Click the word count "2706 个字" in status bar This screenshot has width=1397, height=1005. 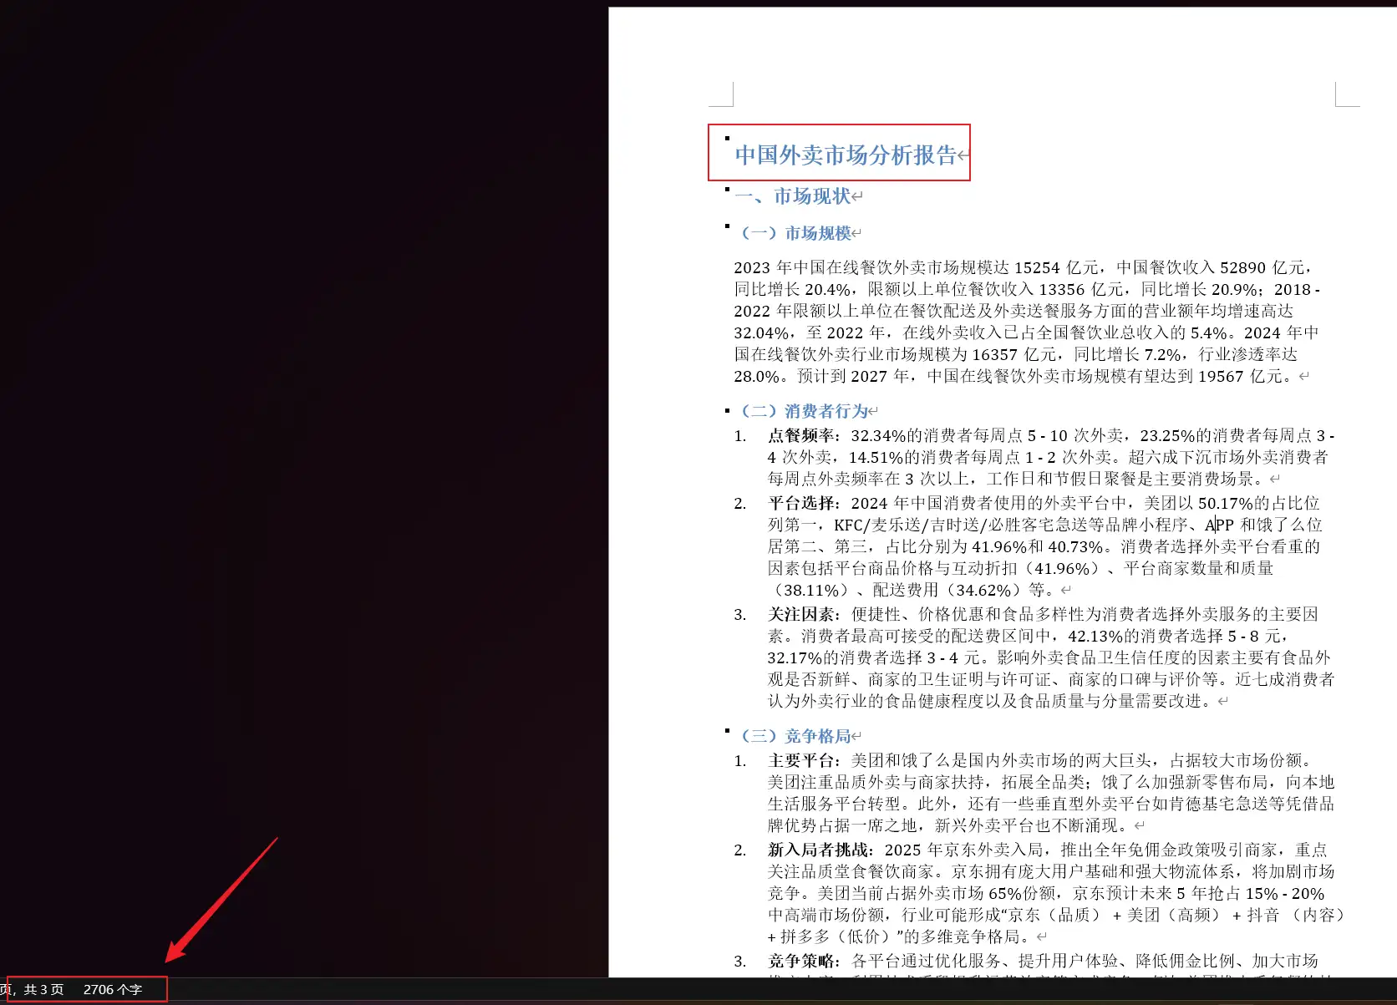tap(113, 989)
